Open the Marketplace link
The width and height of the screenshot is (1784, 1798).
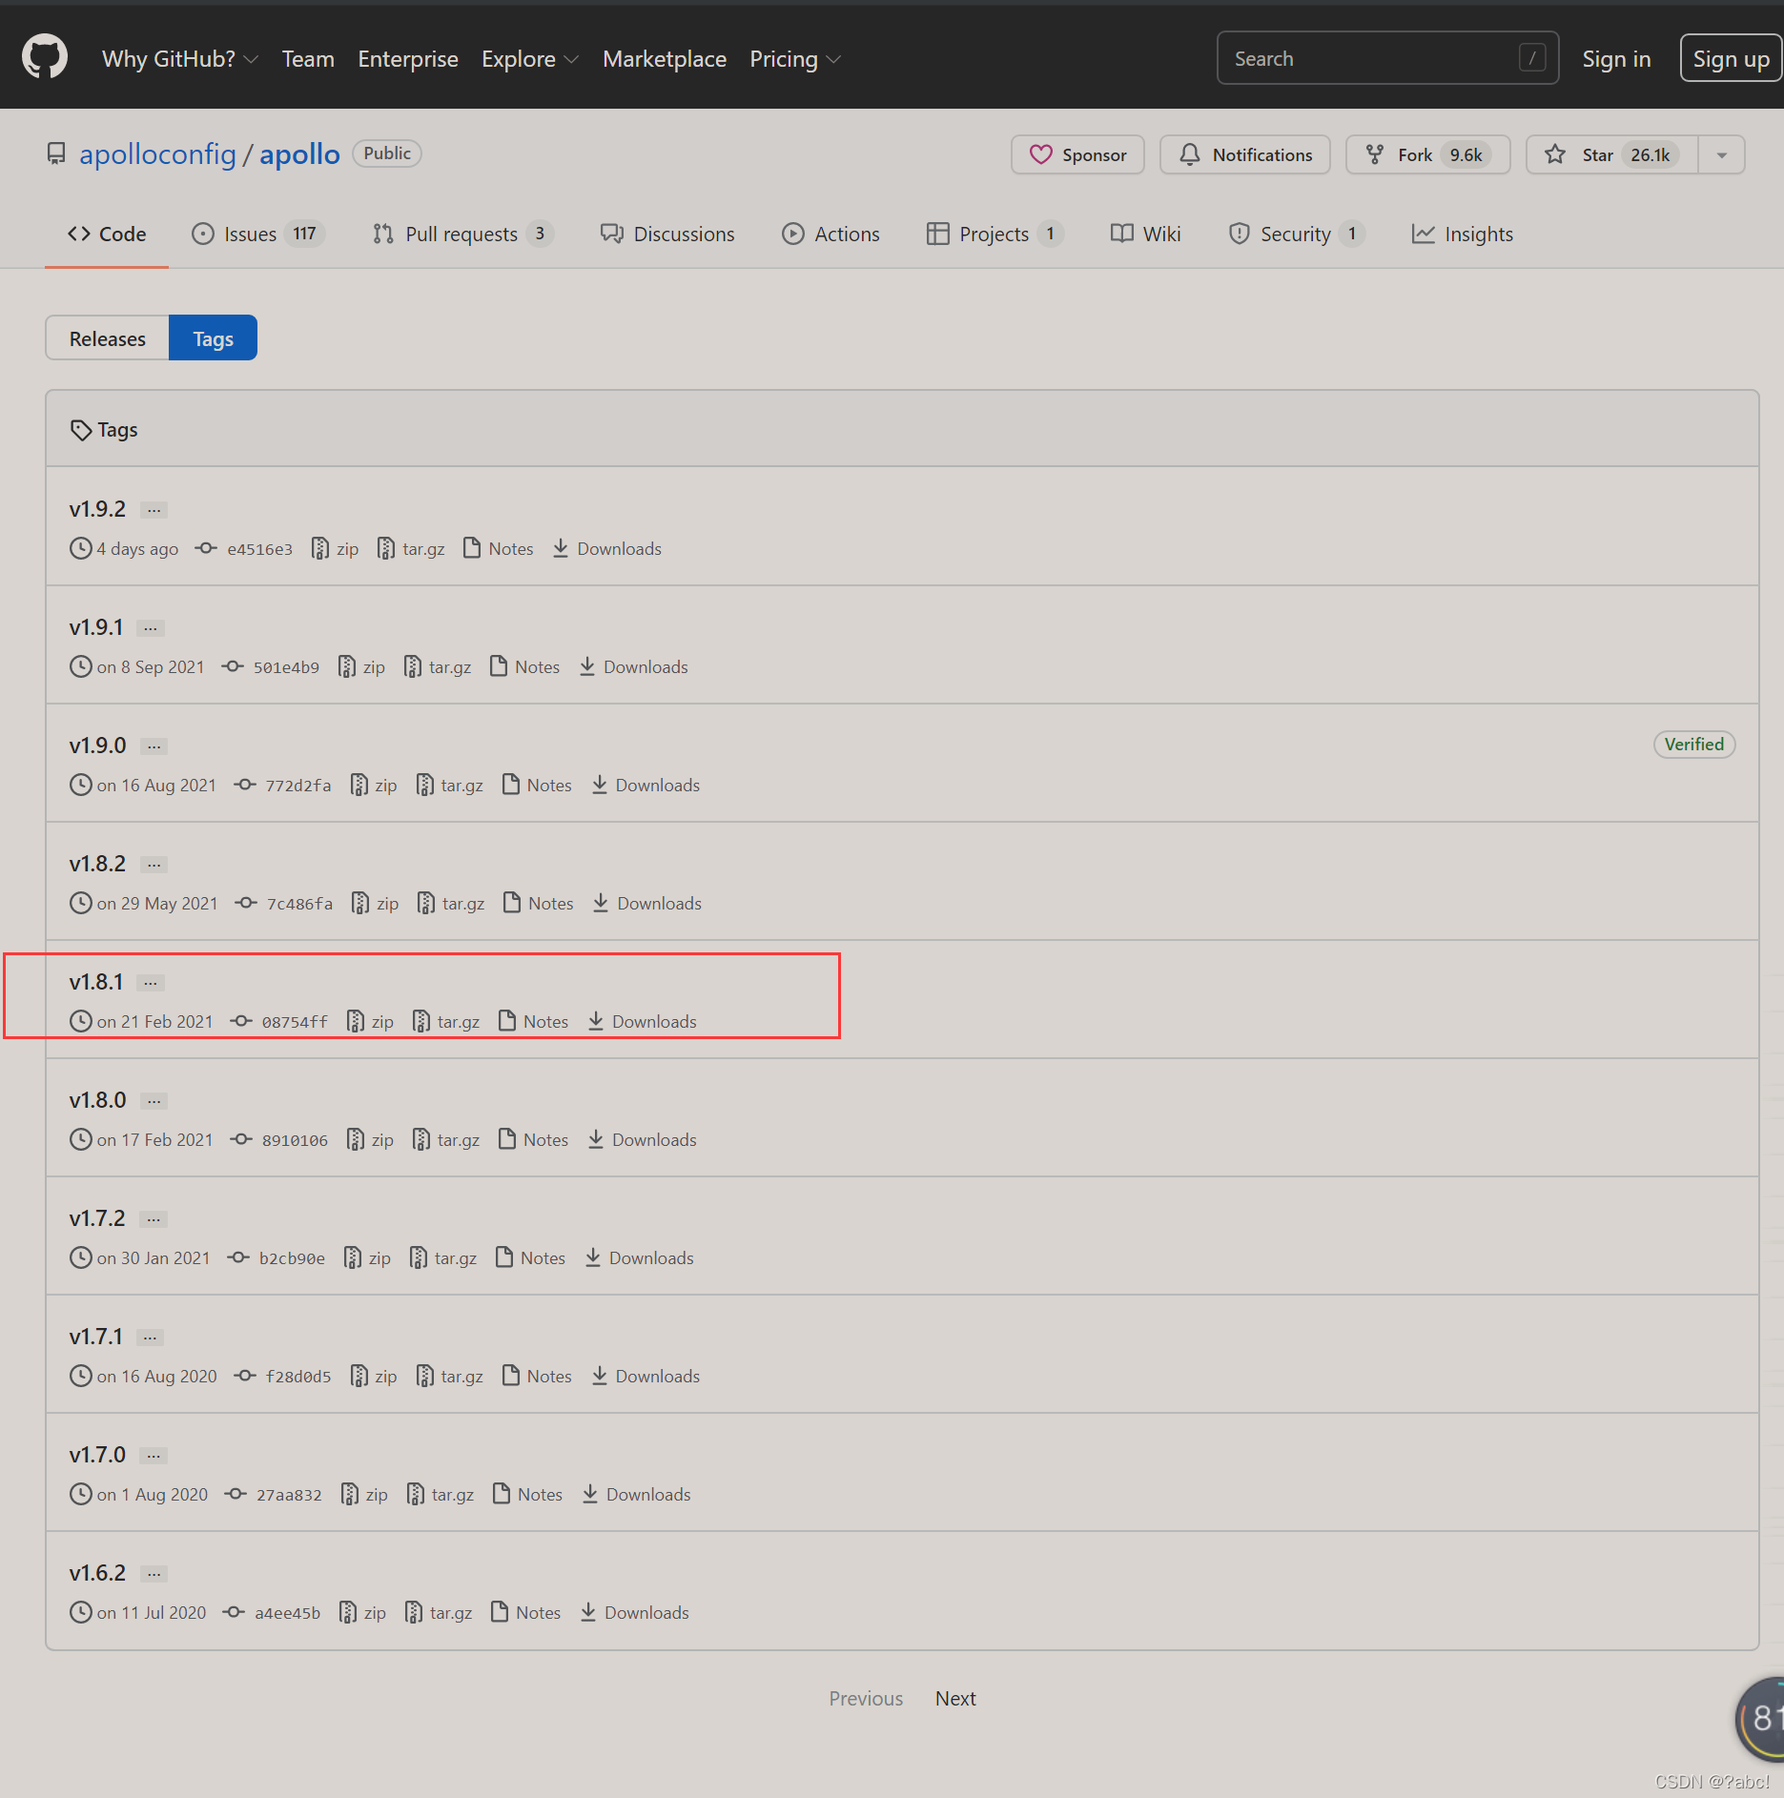pyautogui.click(x=665, y=59)
